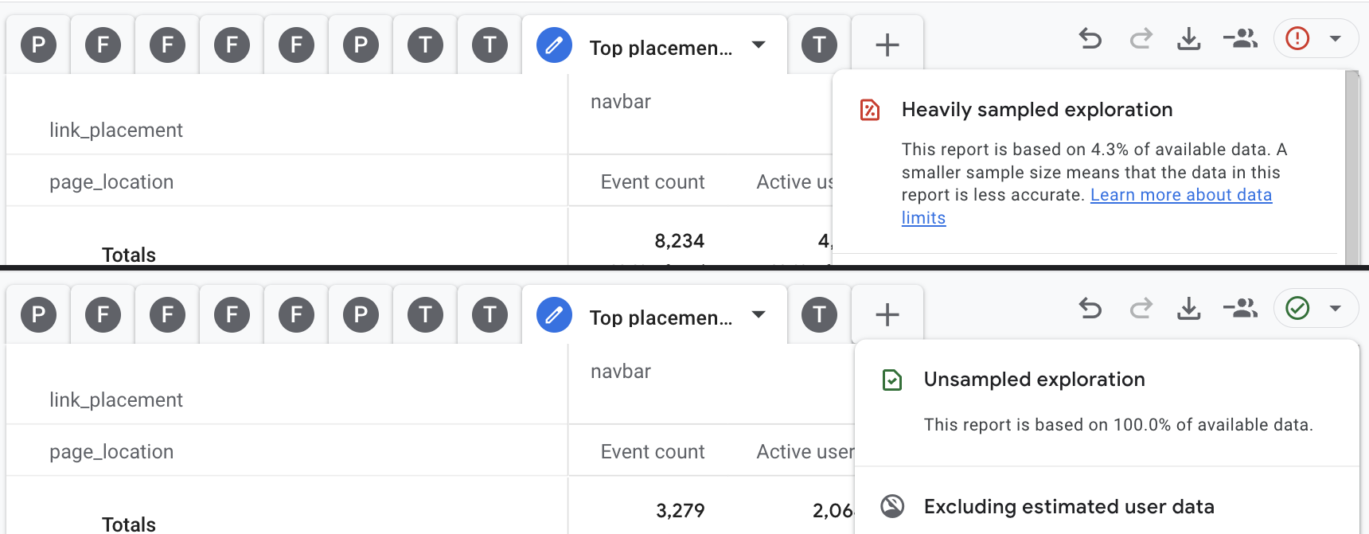Add a new tab in the heavily-sampled view
Screen dimensions: 1369x534
[x=887, y=45]
